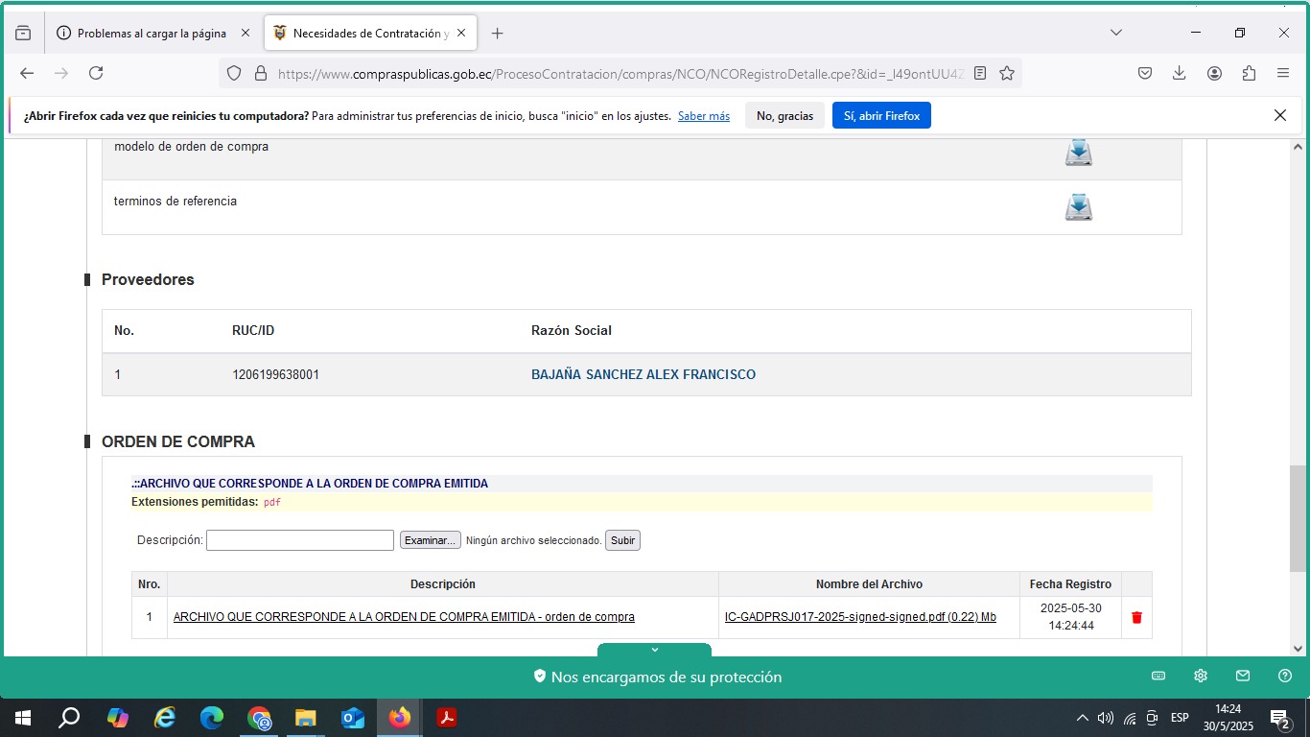The height and width of the screenshot is (737, 1310).
Task: Delete uploaded orden de compra file with red trash icon
Action: (x=1136, y=618)
